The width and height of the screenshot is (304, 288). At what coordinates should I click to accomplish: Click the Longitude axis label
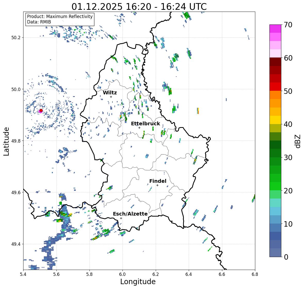coord(138,282)
